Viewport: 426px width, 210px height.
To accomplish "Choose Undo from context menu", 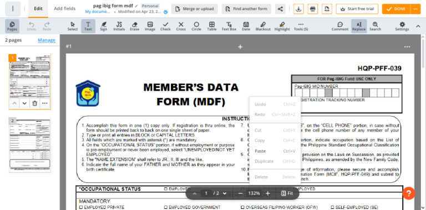I will 275,104.
